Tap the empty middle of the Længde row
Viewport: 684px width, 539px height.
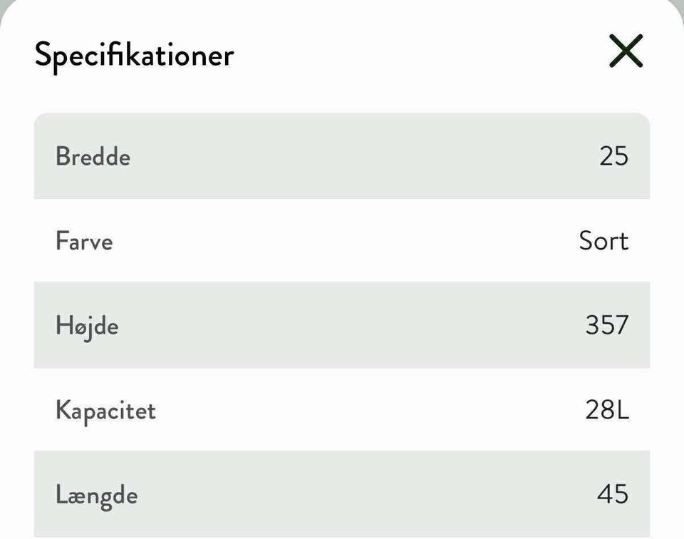click(342, 495)
